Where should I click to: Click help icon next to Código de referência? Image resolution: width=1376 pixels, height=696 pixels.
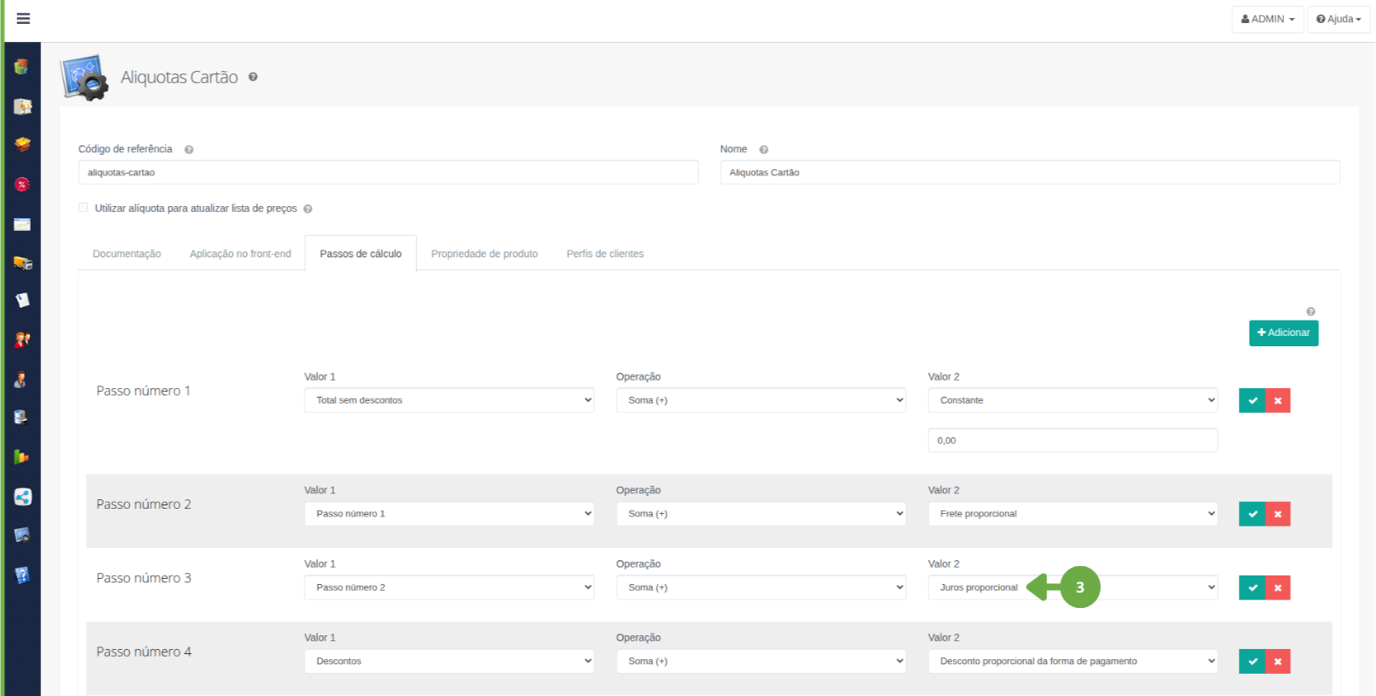click(x=189, y=150)
